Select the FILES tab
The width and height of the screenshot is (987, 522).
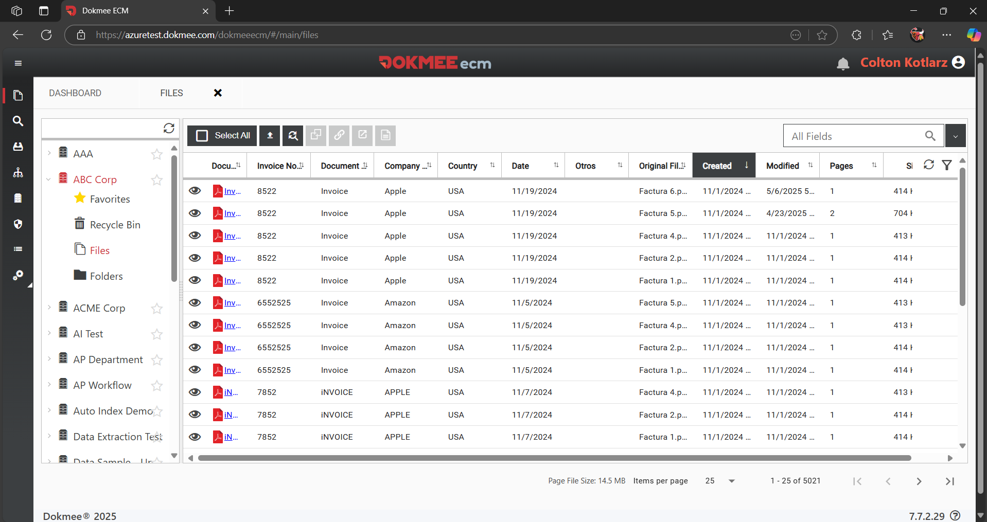click(x=171, y=93)
